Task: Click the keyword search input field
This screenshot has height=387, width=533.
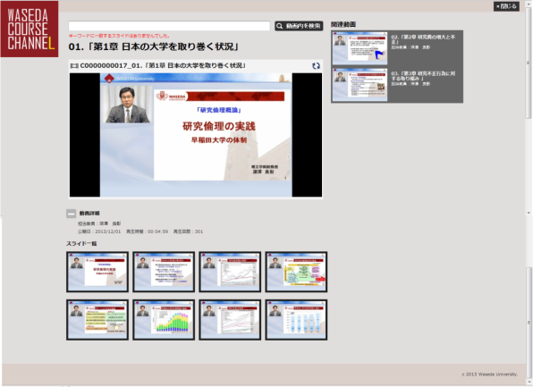Action: 169,26
